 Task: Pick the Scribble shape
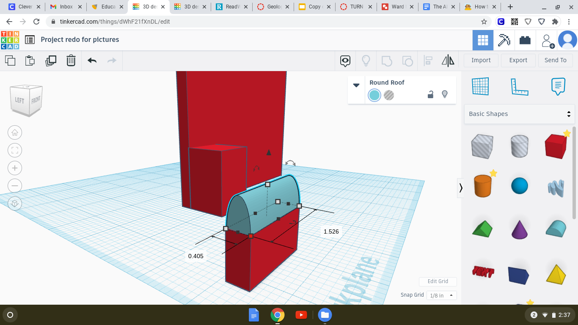pyautogui.click(x=556, y=187)
